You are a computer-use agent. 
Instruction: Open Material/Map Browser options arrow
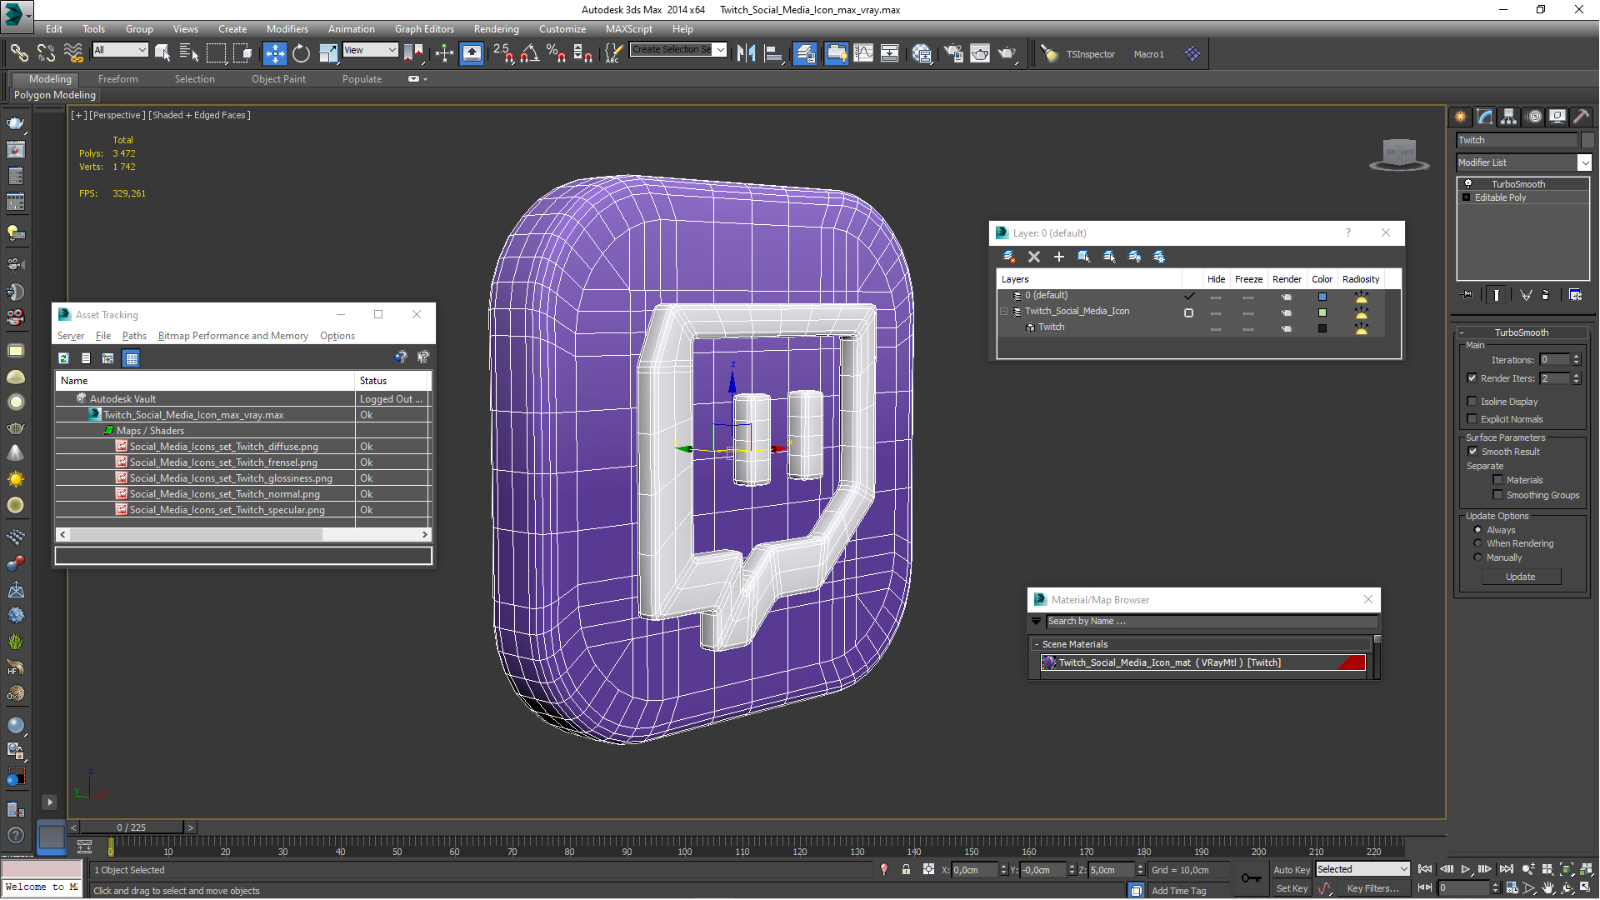point(1036,622)
